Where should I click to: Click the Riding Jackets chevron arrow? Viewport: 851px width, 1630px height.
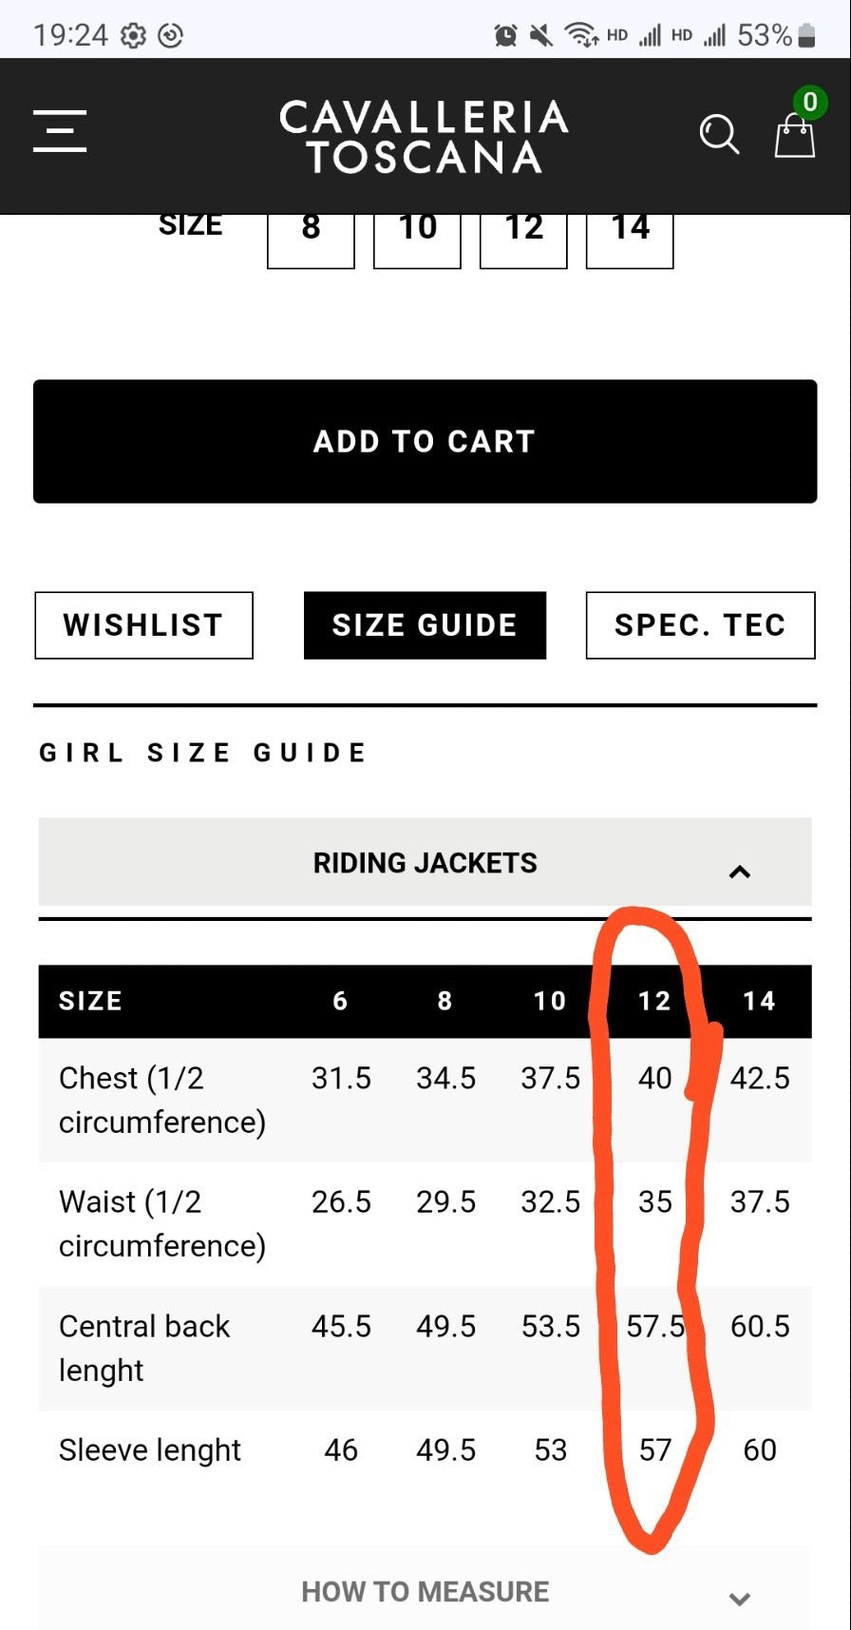739,872
